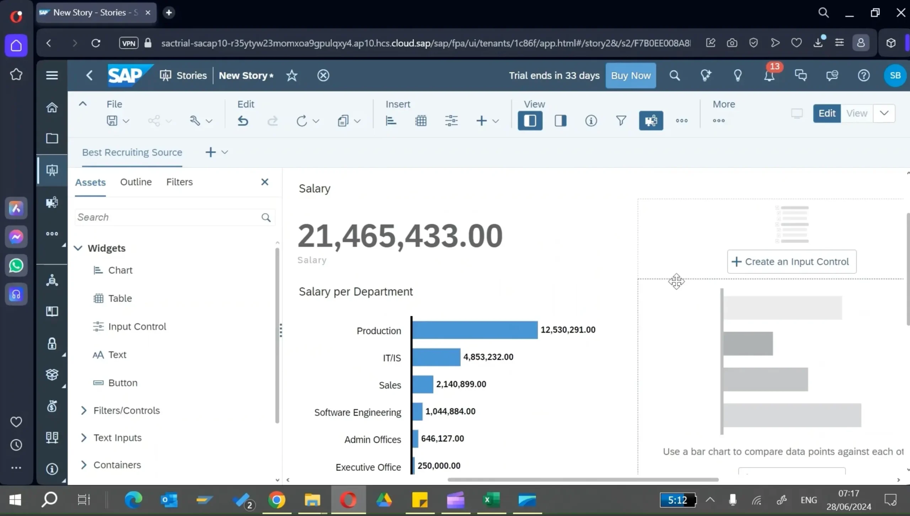Screen dimensions: 910x516
Task: Open the Edit/View mode dropdown chevron
Action: pyautogui.click(x=884, y=113)
